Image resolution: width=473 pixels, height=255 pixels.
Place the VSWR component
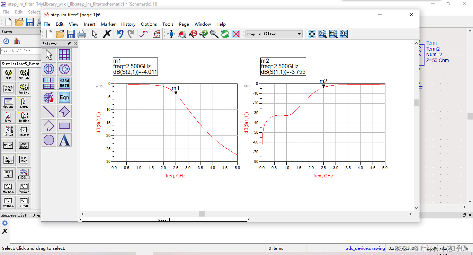click(x=24, y=202)
